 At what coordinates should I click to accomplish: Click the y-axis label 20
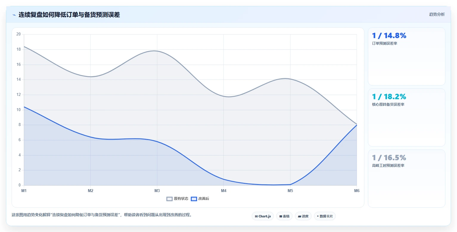pyautogui.click(x=18, y=34)
